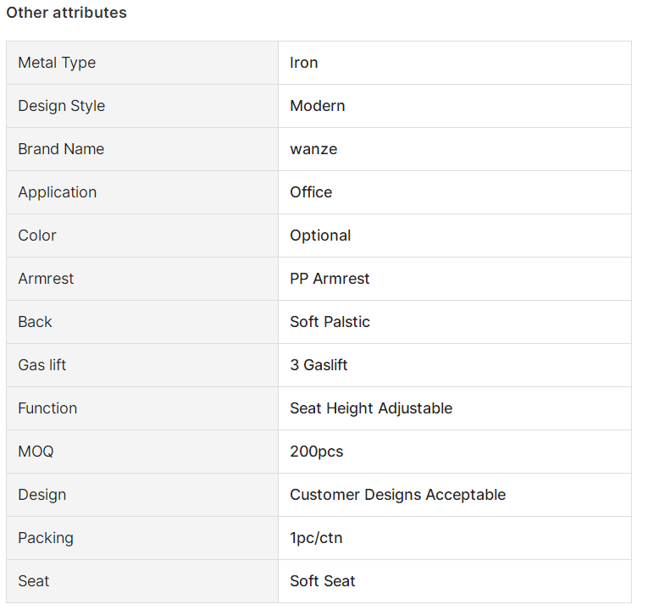Image resolution: width=648 pixels, height=610 pixels.
Task: Select the Soft Seat value
Action: point(323,581)
